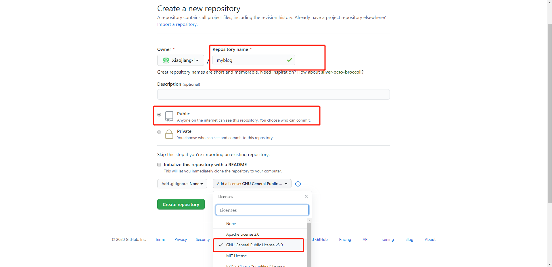Click the licenses list scrollbar

tap(309, 244)
